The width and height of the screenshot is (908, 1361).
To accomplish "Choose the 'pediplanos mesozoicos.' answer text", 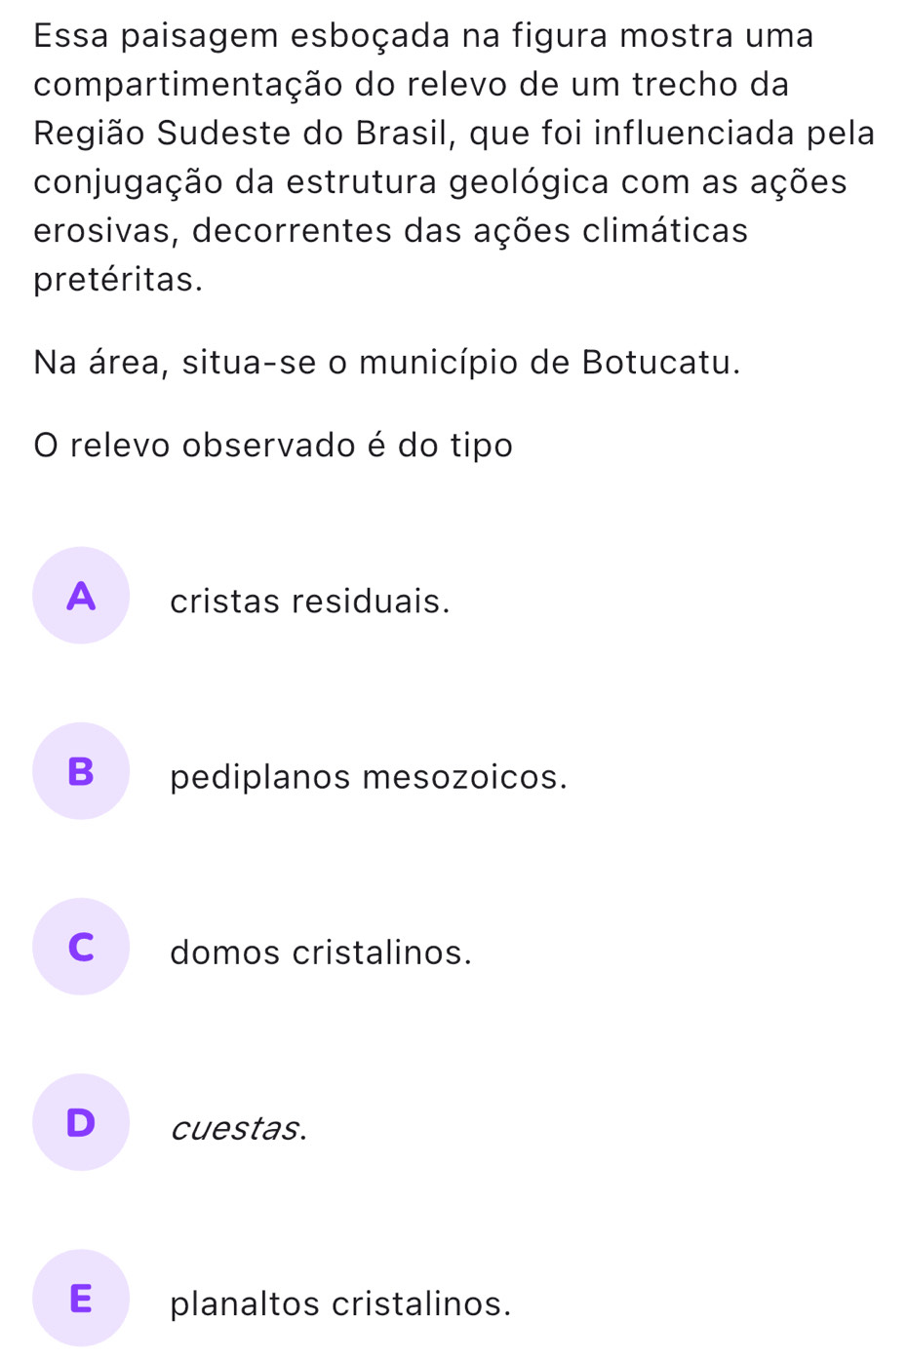I will [x=369, y=777].
